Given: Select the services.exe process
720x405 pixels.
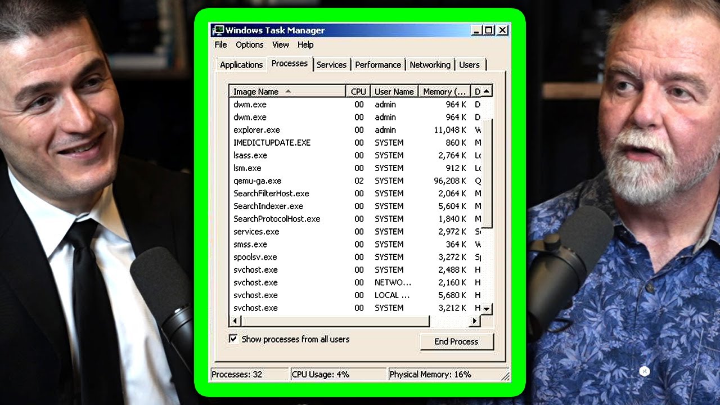Looking at the screenshot, I should [355, 232].
